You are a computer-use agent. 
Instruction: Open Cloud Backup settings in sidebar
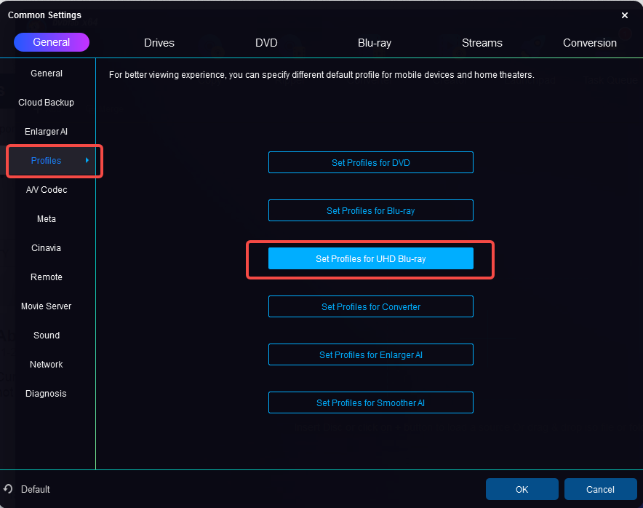point(47,103)
